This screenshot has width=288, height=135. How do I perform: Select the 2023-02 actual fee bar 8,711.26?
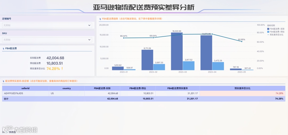147,60
